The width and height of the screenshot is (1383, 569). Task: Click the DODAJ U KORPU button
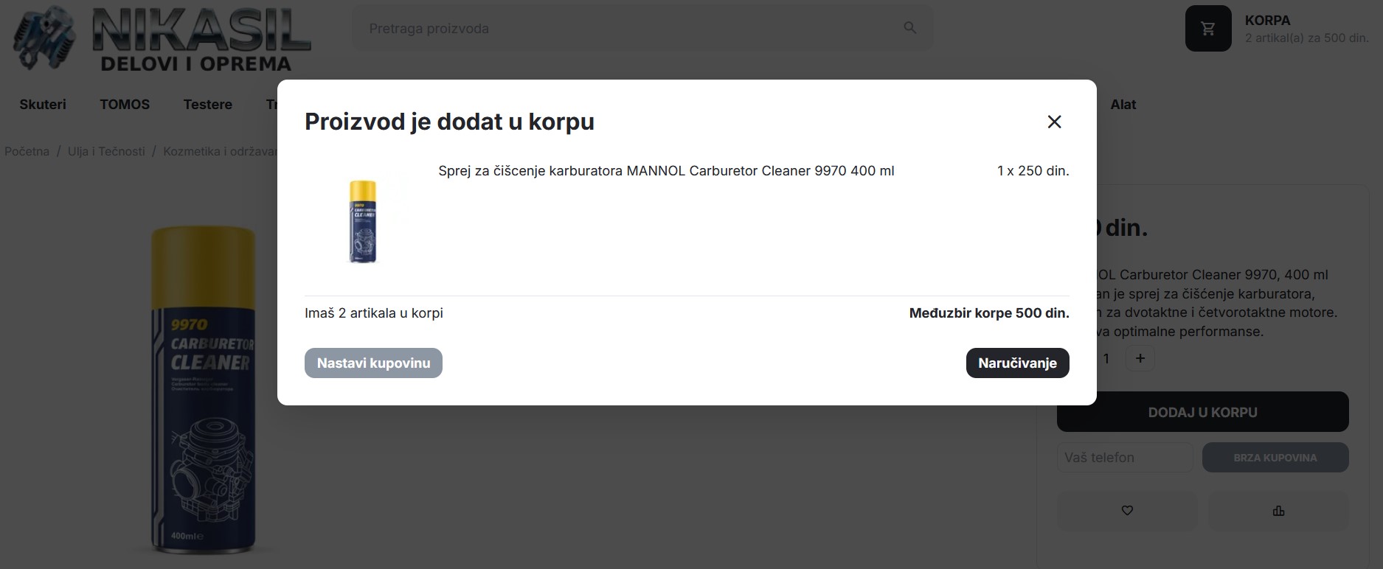click(1202, 412)
